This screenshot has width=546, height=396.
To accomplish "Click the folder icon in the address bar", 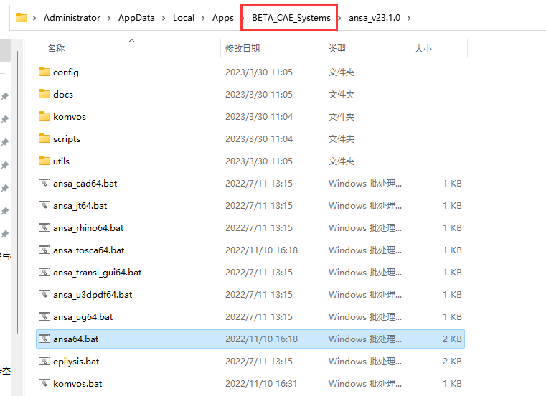I will (22, 17).
